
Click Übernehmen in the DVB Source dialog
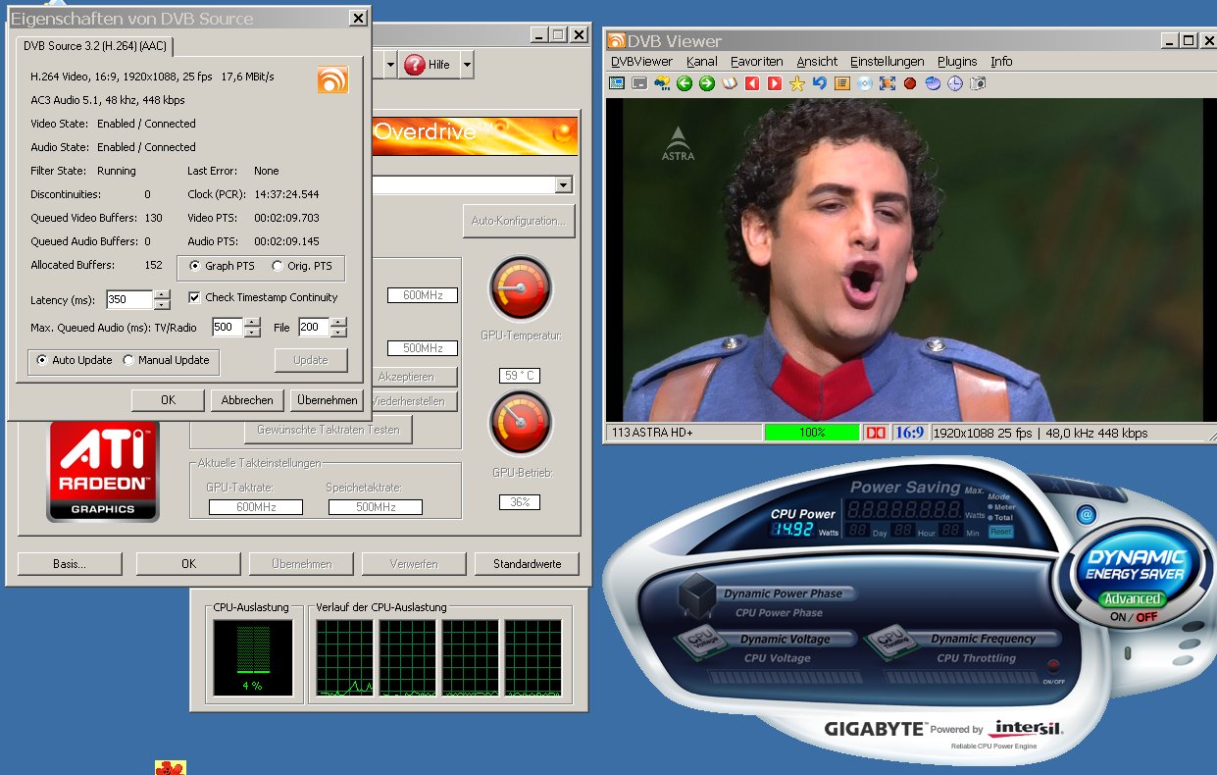coord(327,400)
